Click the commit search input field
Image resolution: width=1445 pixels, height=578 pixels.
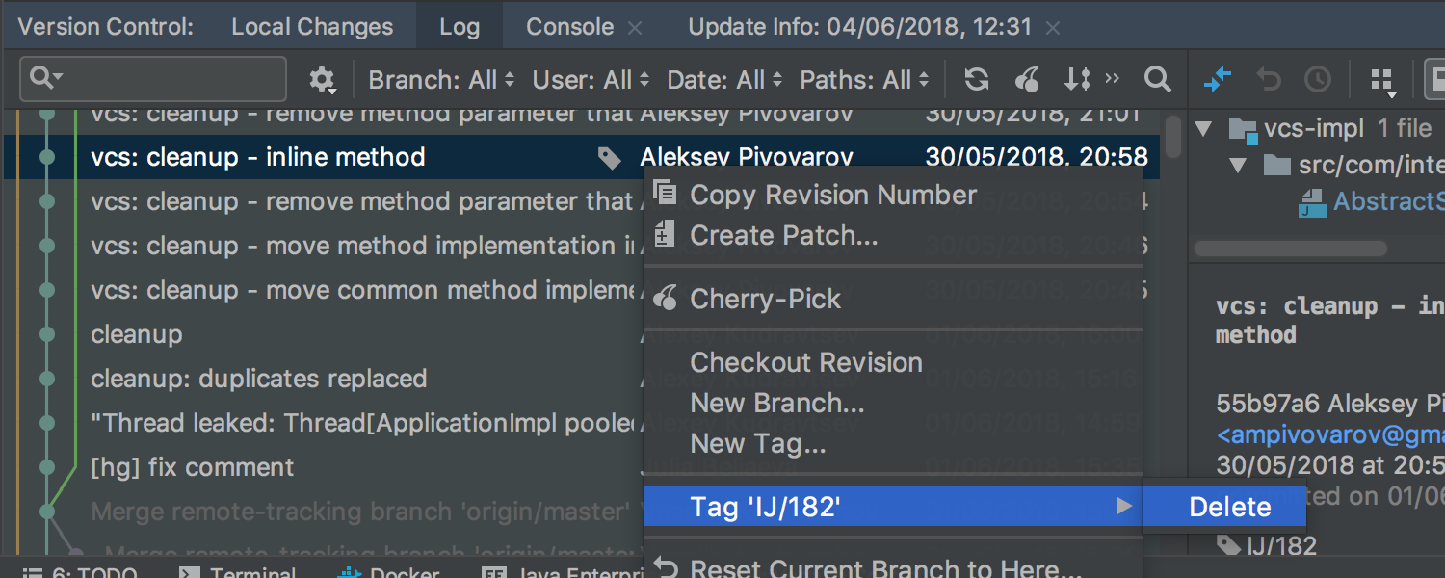(x=154, y=79)
